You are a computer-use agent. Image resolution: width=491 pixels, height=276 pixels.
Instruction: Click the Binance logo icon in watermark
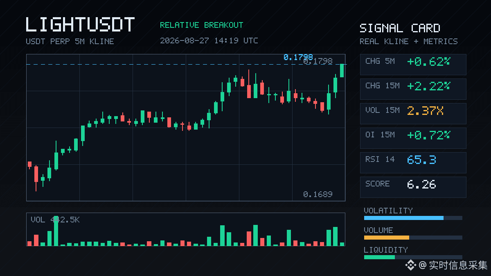click(410, 265)
